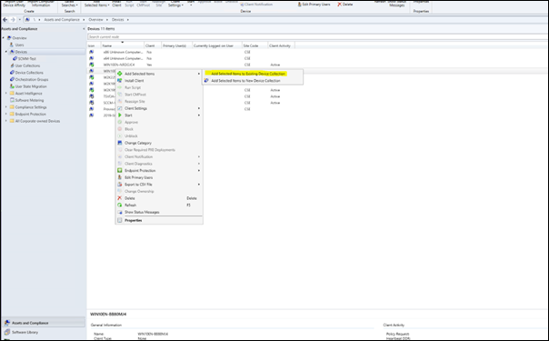Collapse the Overview tree node
The height and width of the screenshot is (341, 549).
pyautogui.click(x=4, y=38)
